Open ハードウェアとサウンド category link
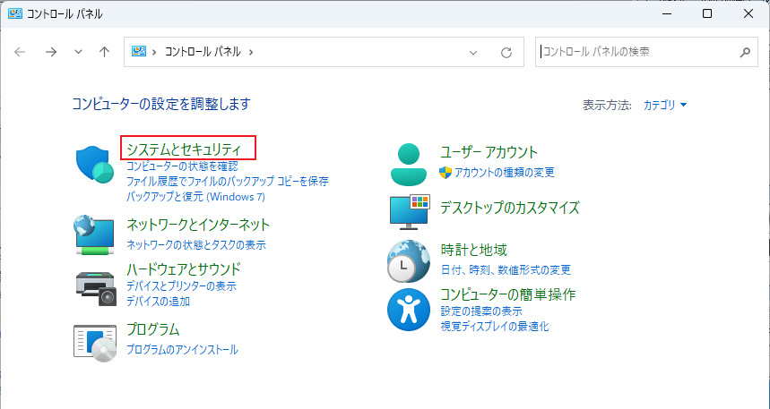 [184, 269]
